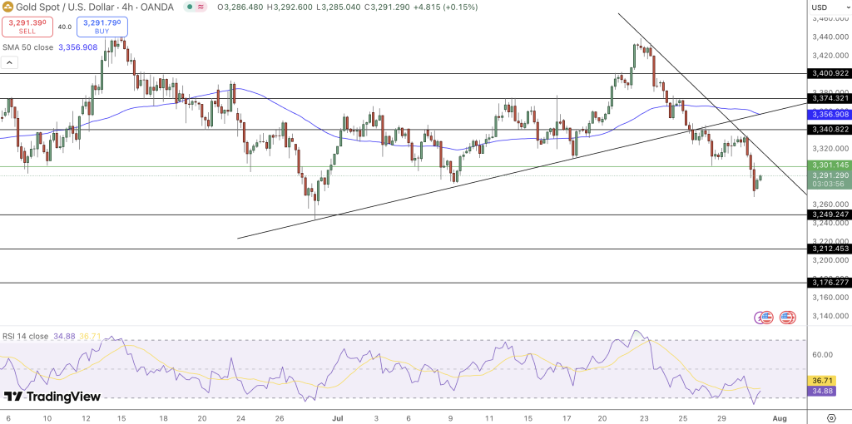
Task: Click the Jul label on time axis
Action: click(x=338, y=418)
